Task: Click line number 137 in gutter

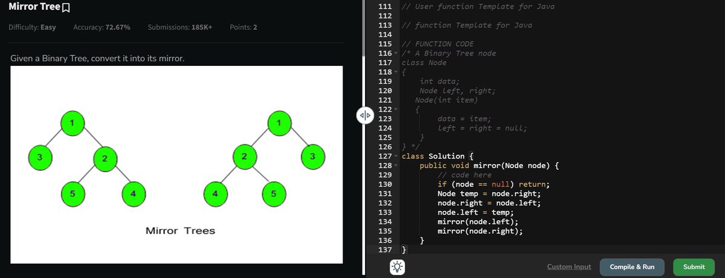Action: pyautogui.click(x=384, y=250)
